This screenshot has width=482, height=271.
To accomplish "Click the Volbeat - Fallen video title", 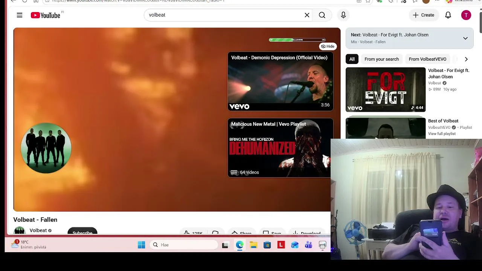I will (35, 219).
